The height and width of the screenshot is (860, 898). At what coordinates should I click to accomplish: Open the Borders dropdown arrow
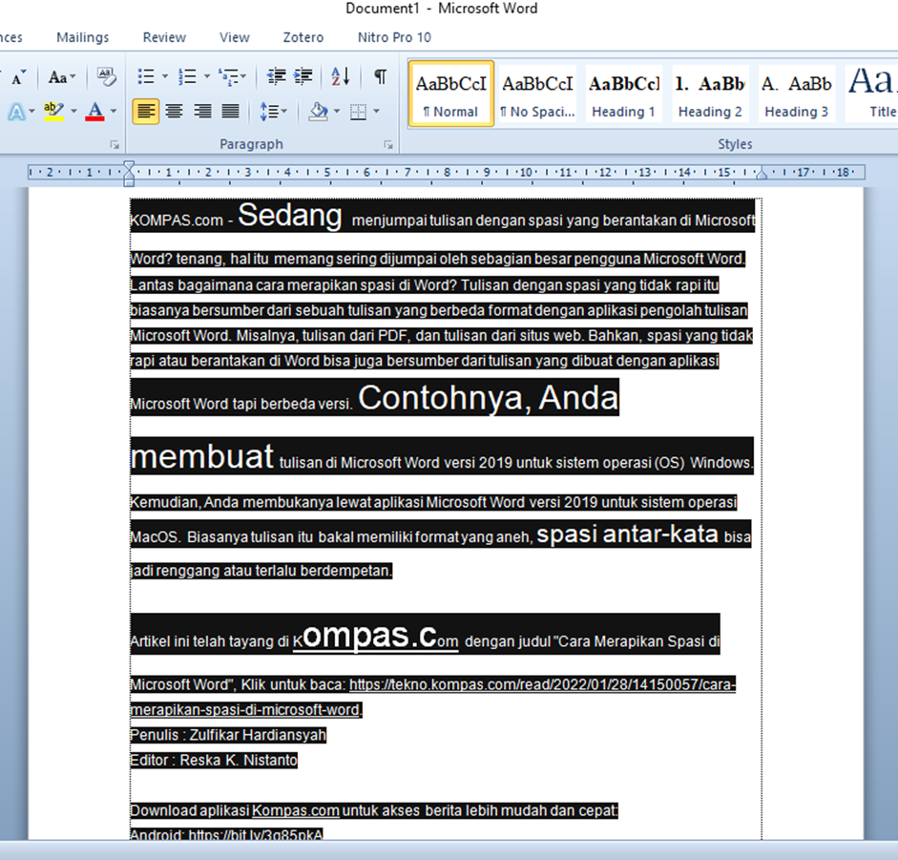click(x=376, y=111)
